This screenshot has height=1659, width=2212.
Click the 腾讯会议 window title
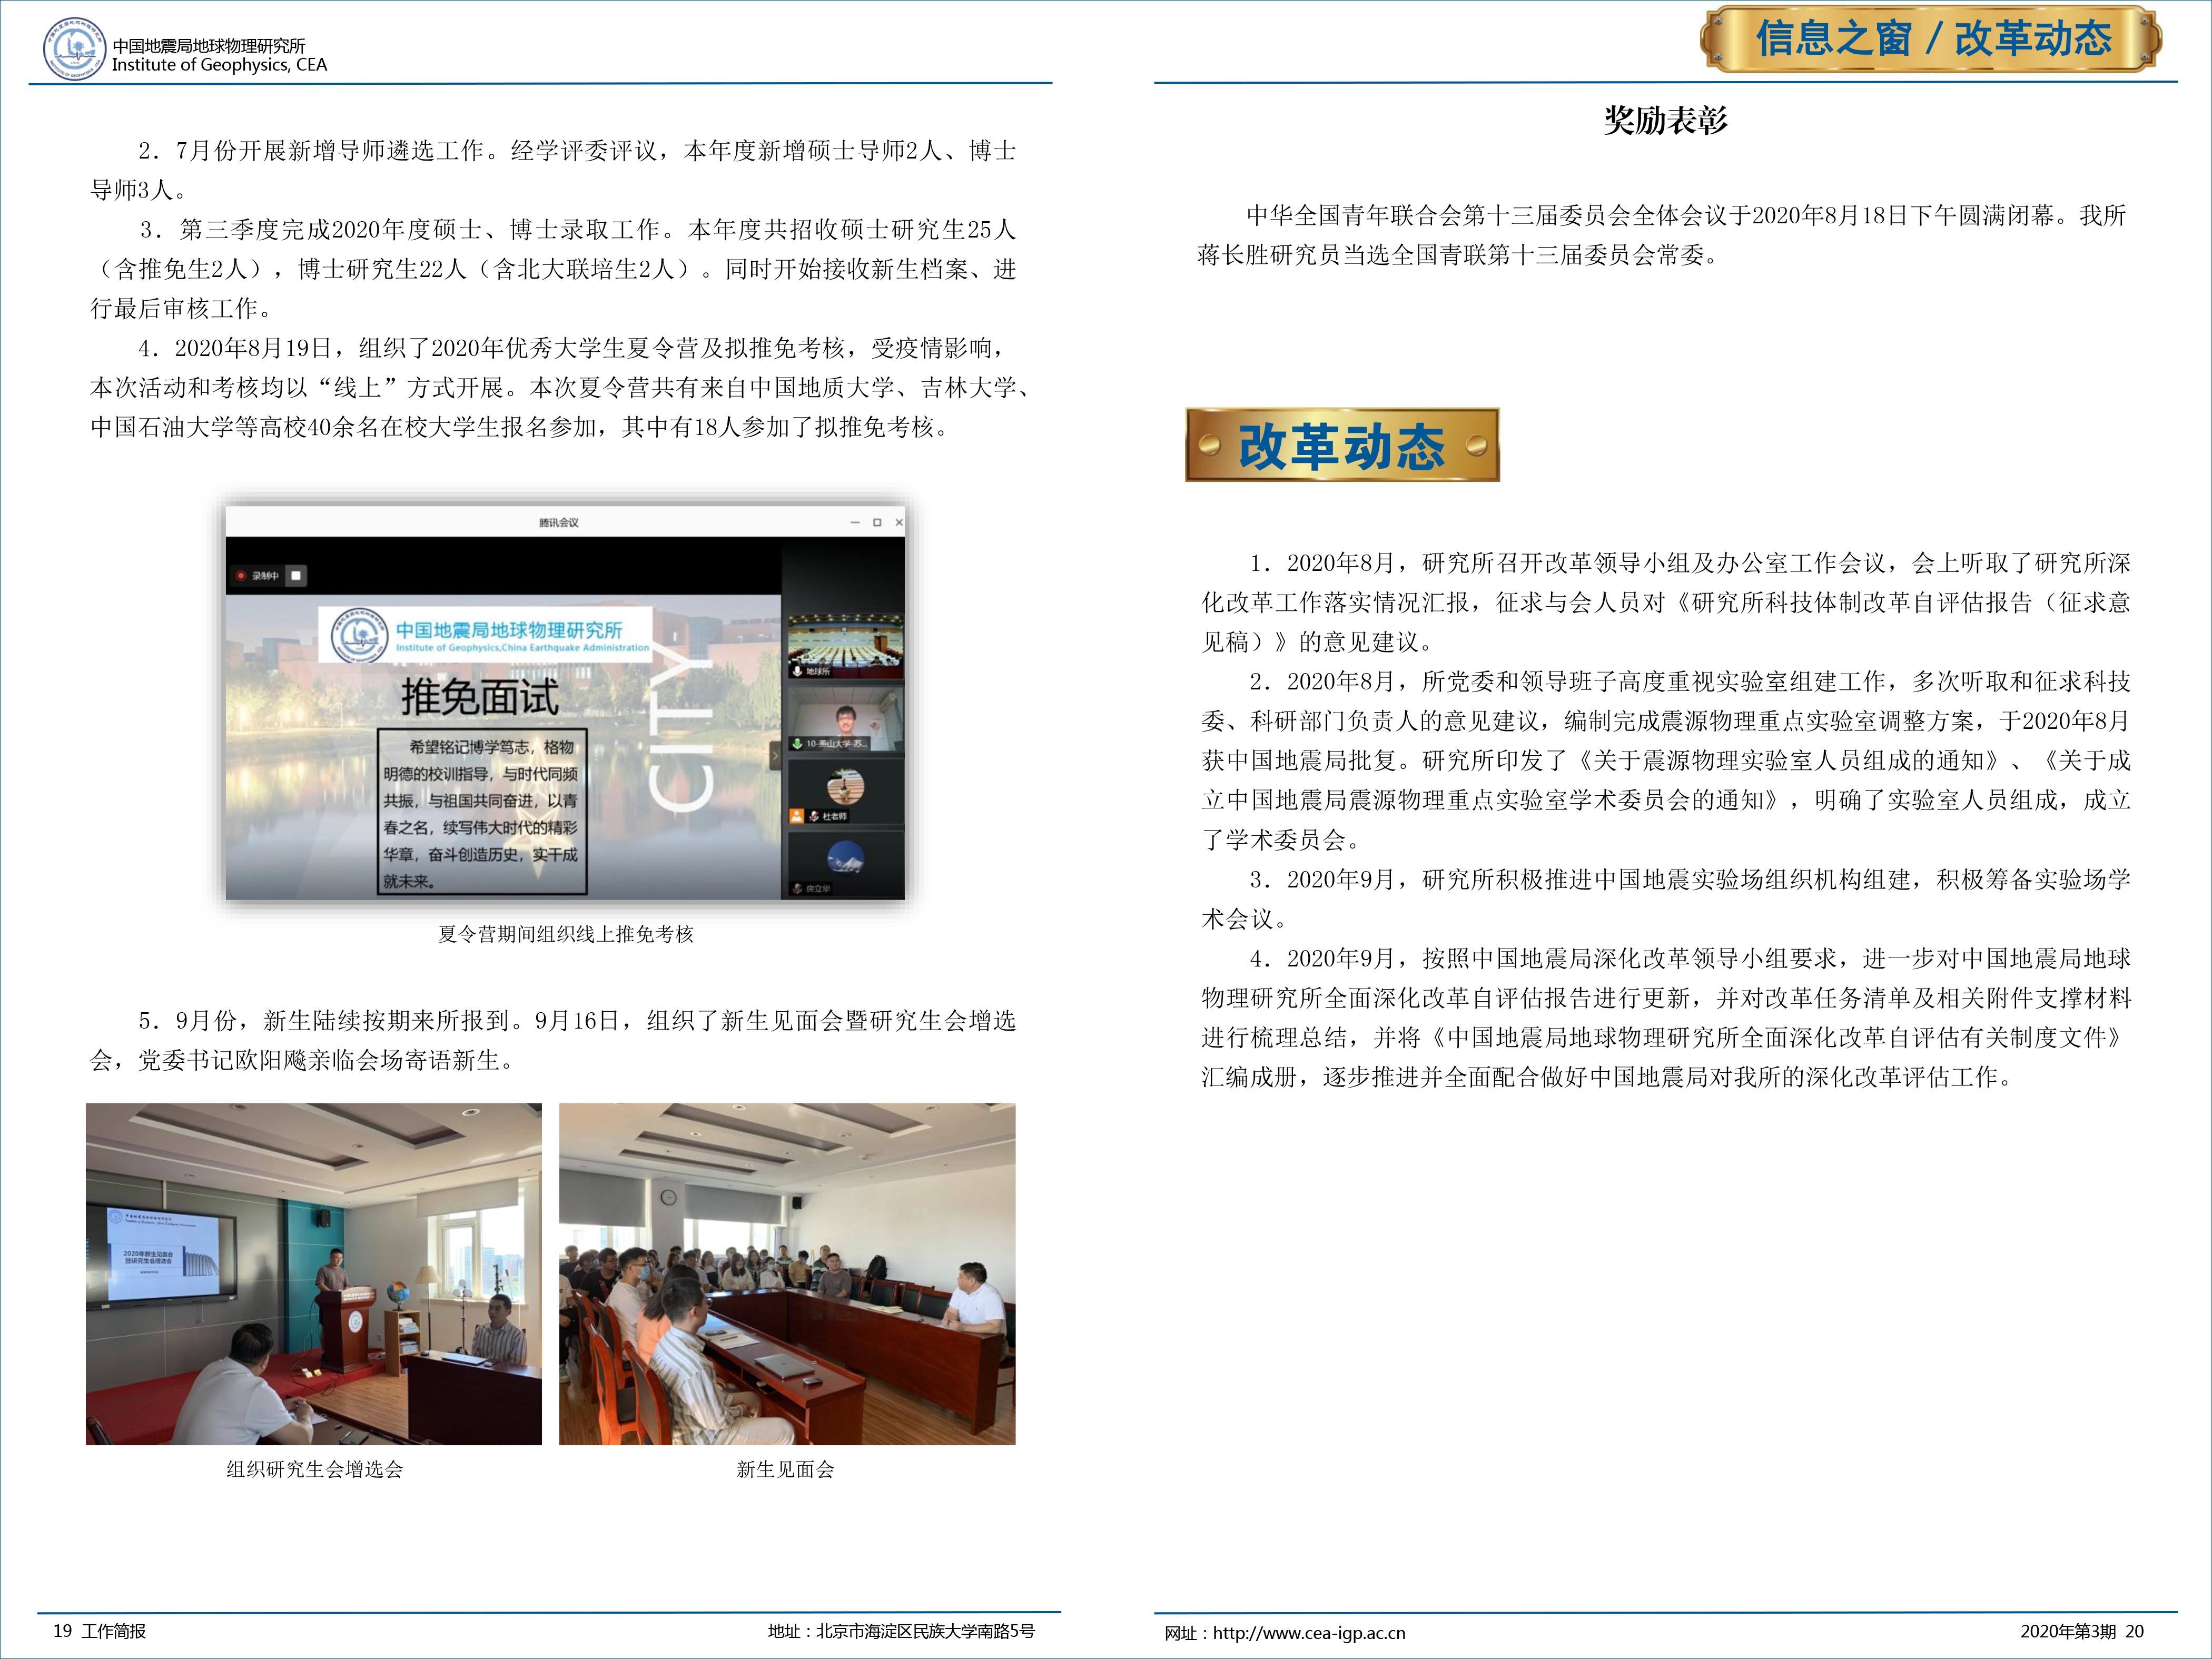coord(558,522)
